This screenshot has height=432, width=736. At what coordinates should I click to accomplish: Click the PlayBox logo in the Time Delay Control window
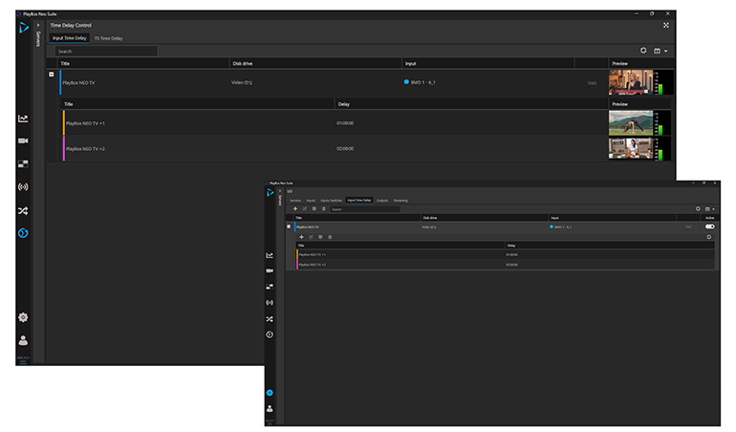click(x=24, y=28)
